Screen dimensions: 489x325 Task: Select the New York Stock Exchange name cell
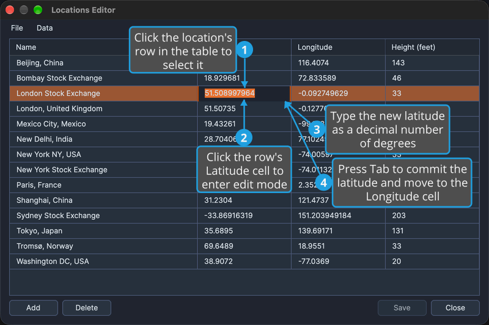coord(103,170)
